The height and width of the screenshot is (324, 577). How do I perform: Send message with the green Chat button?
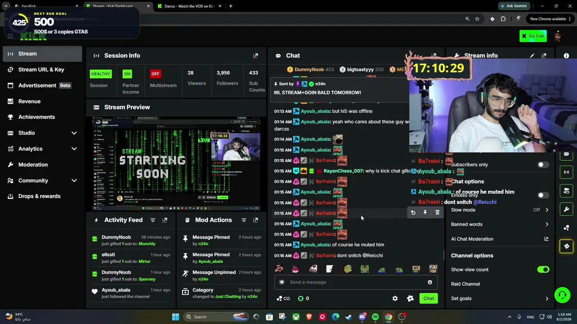click(428, 298)
